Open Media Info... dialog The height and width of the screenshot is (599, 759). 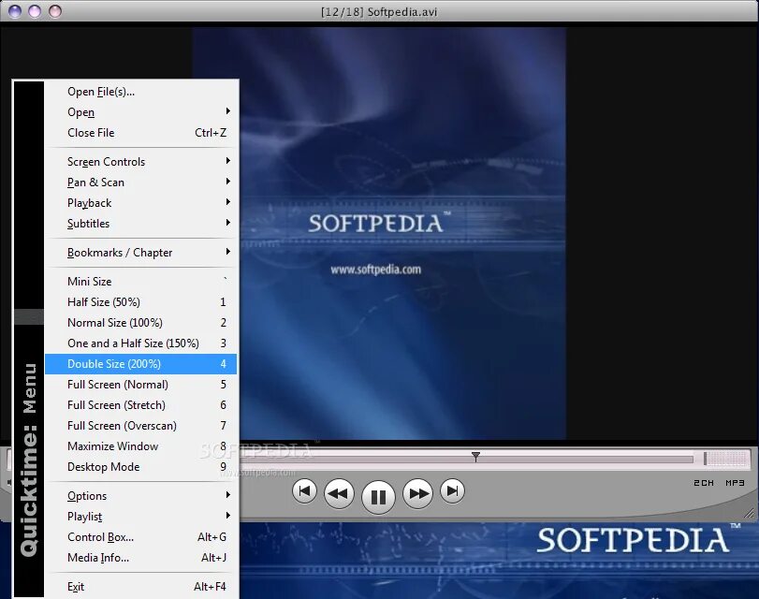click(x=141, y=558)
